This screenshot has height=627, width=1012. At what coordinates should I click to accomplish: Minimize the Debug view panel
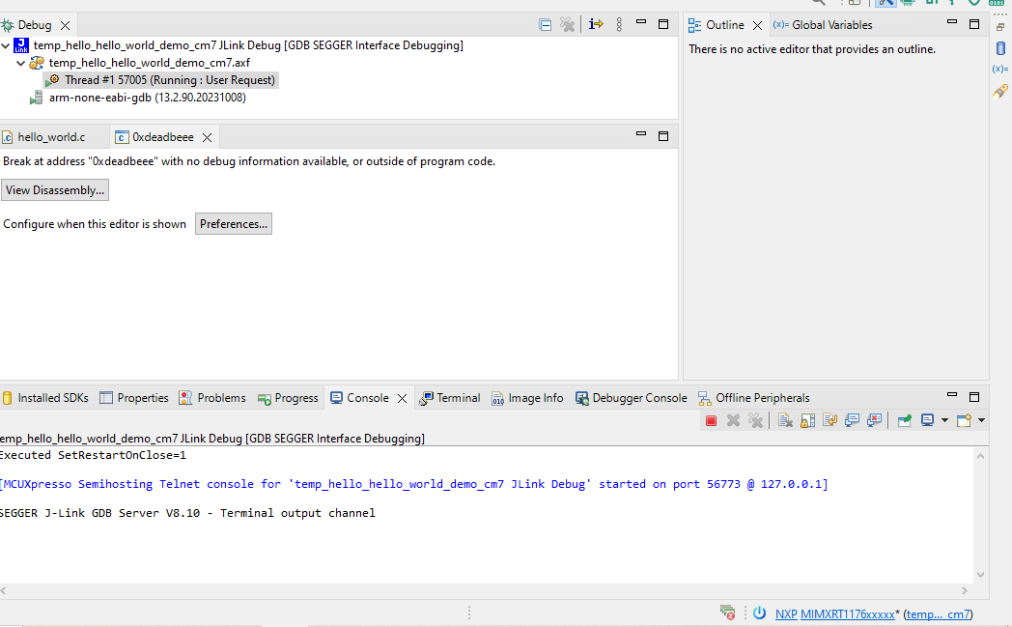pos(641,22)
